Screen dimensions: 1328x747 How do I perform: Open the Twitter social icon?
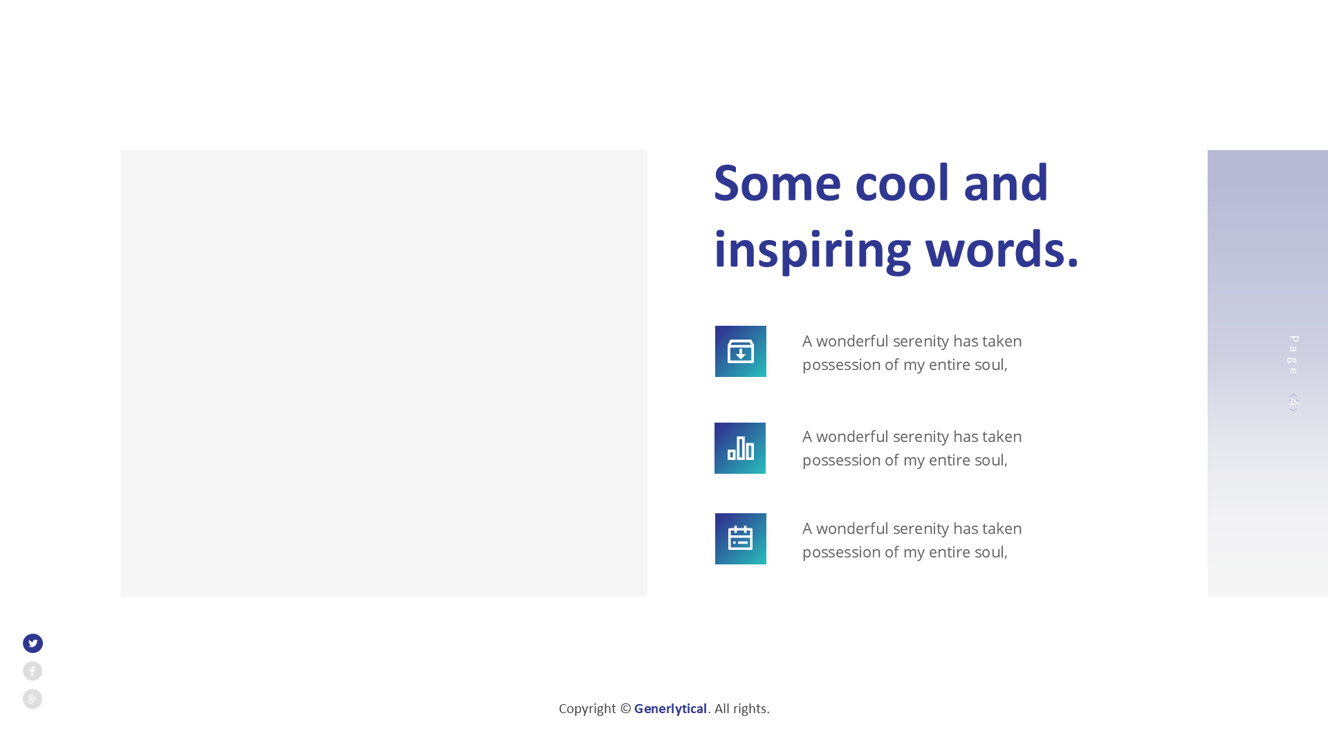[x=33, y=643]
